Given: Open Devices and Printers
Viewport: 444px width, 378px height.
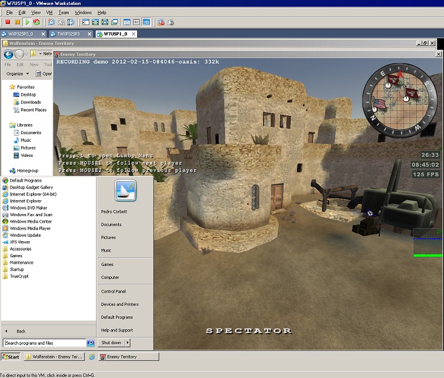Looking at the screenshot, I should [x=120, y=304].
